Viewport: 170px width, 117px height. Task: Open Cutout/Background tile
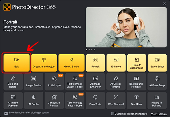[x=137, y=63]
